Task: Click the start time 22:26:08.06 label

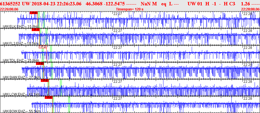Action: [x=10, y=9]
